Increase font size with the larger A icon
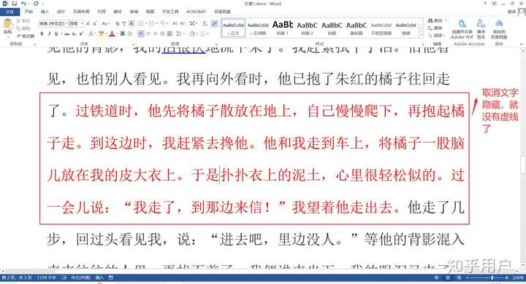 click(x=88, y=23)
